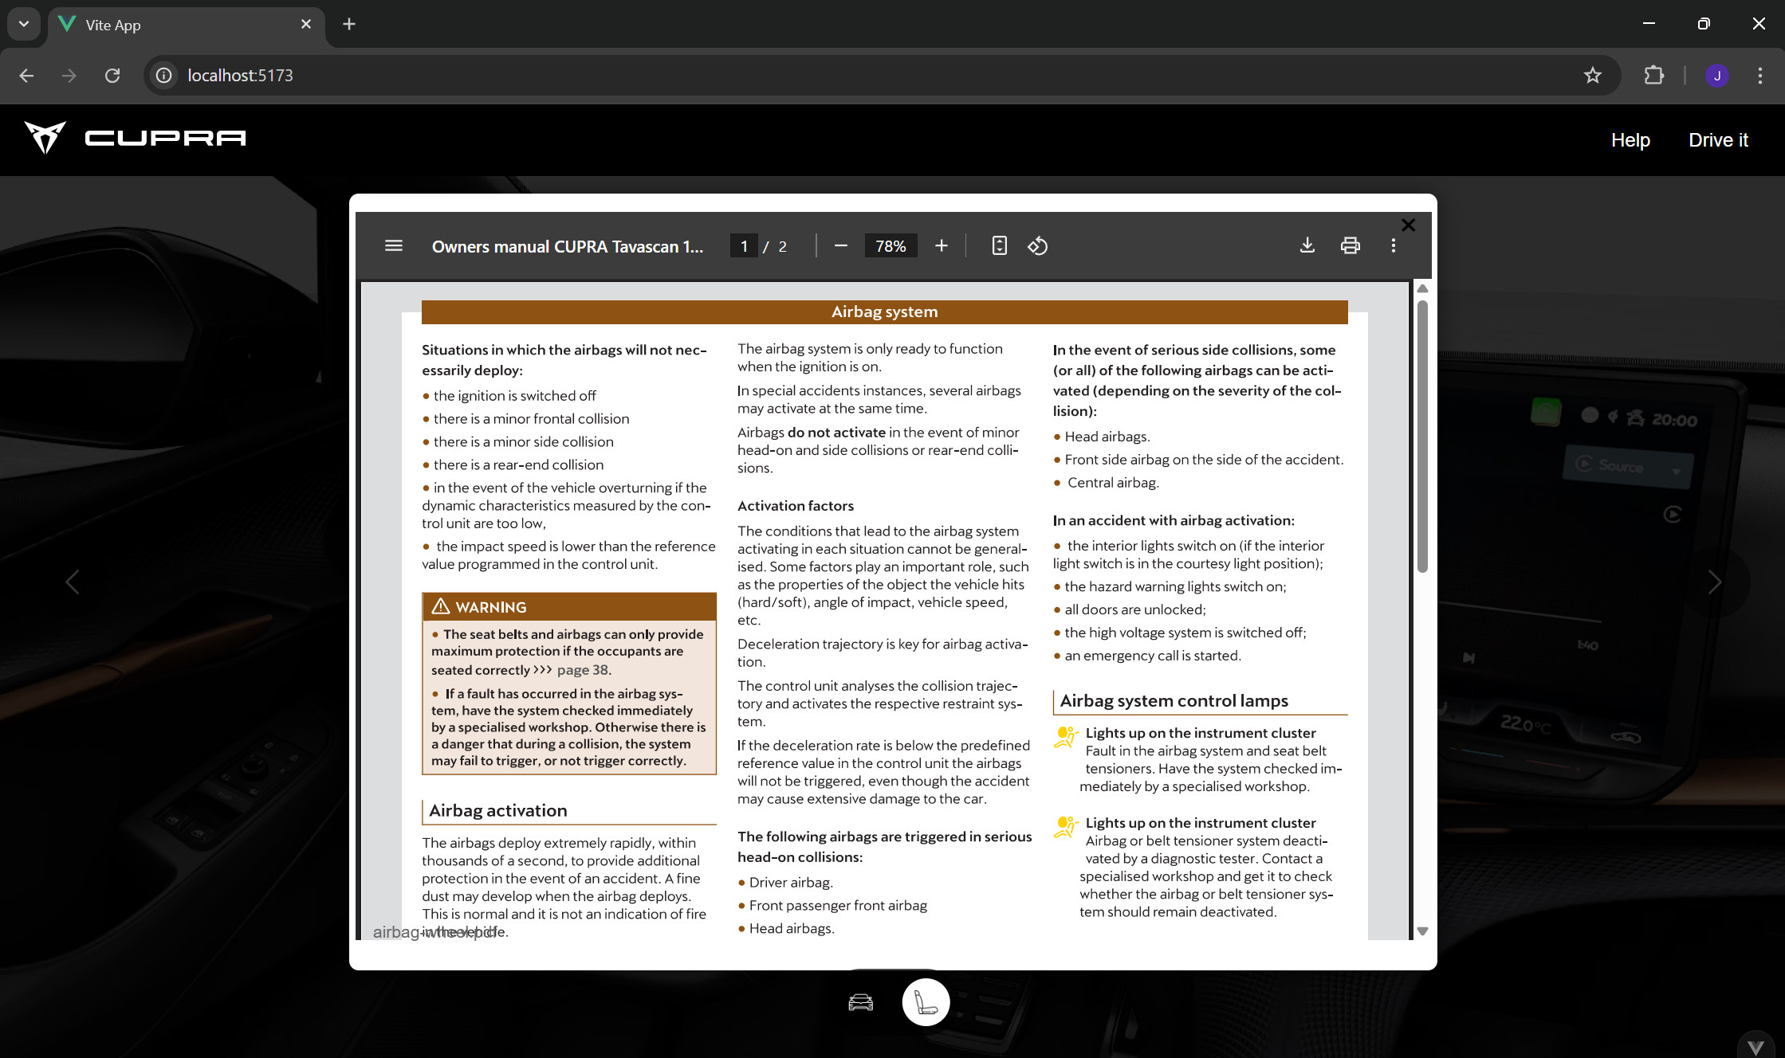Click the page number input field
This screenshot has height=1058, width=1785.
coord(744,246)
